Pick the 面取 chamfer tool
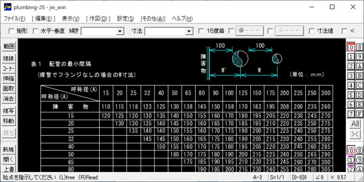 [x=9, y=89]
